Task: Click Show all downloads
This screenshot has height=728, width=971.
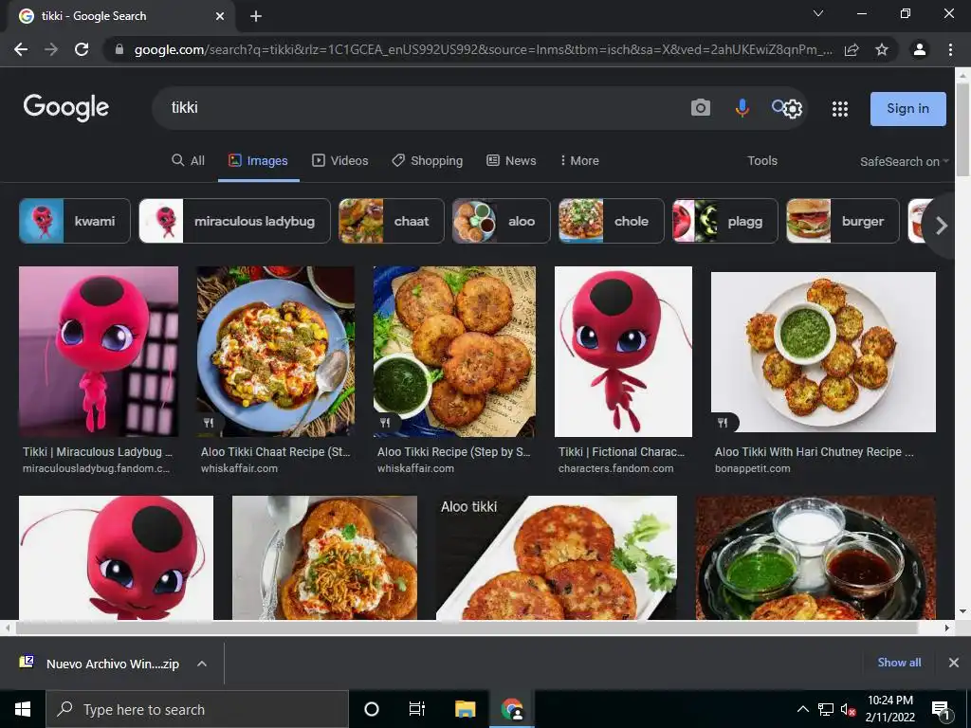Action: [899, 663]
